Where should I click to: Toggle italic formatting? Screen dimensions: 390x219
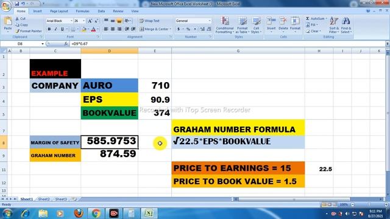pyautogui.click(x=55, y=29)
